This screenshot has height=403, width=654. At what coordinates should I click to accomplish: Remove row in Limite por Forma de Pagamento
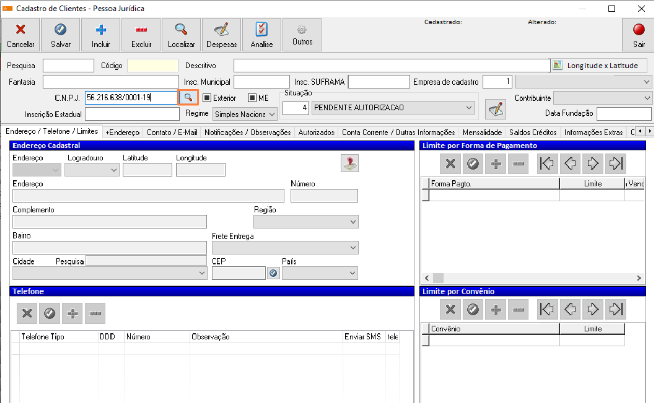519,164
